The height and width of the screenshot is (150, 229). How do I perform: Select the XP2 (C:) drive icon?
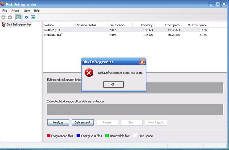tap(46, 30)
